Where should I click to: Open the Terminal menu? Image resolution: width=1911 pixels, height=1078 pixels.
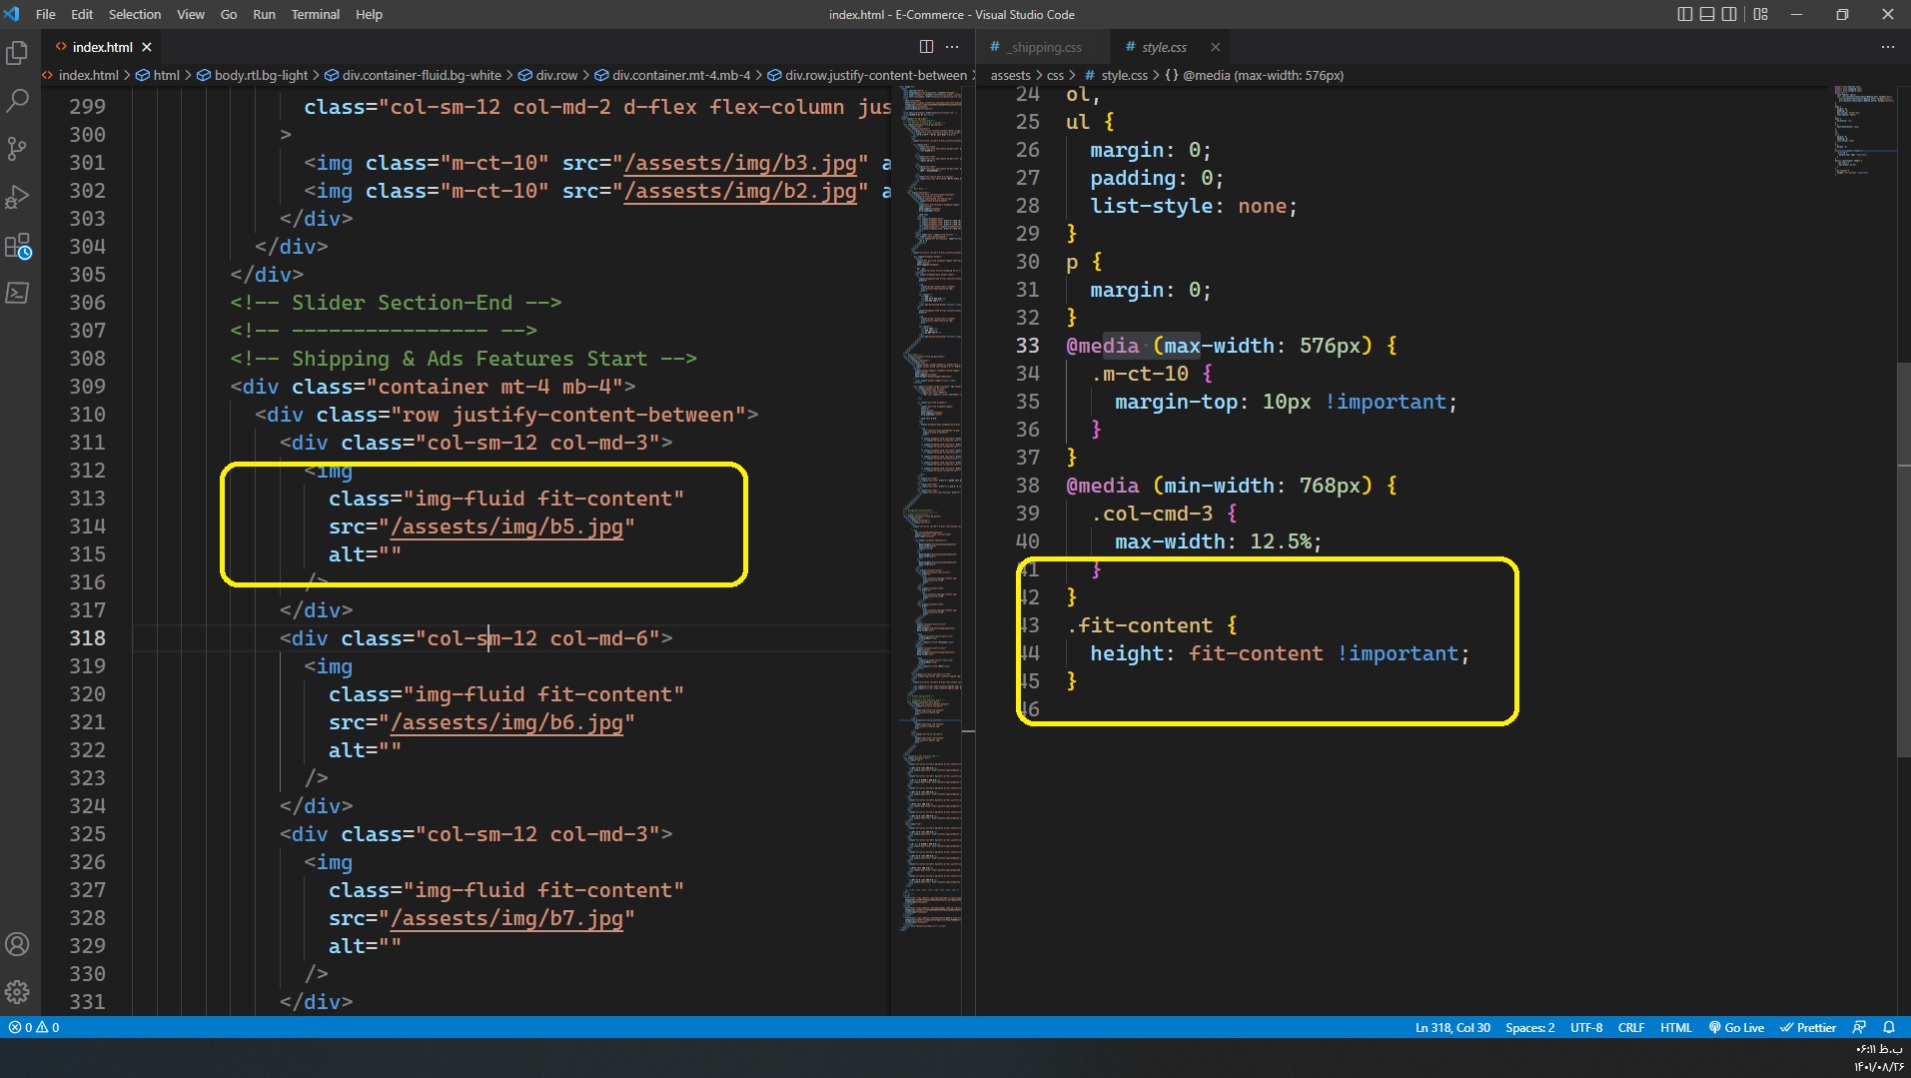point(316,14)
